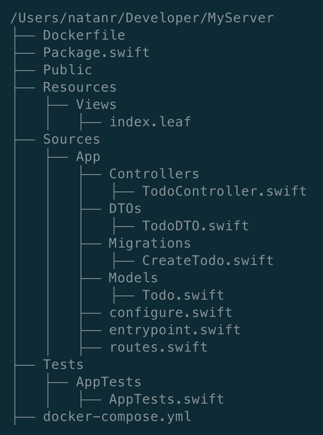Click the Resources folder entry

[80, 87]
